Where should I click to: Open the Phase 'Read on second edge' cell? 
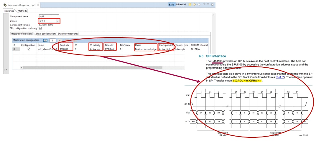point(145,49)
